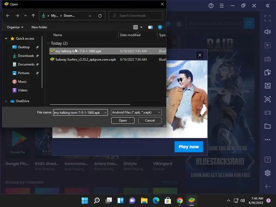Viewport: 276px width, 207px height.
Task: Click BlueStacks volume speaker icon
Action: pos(267,32)
